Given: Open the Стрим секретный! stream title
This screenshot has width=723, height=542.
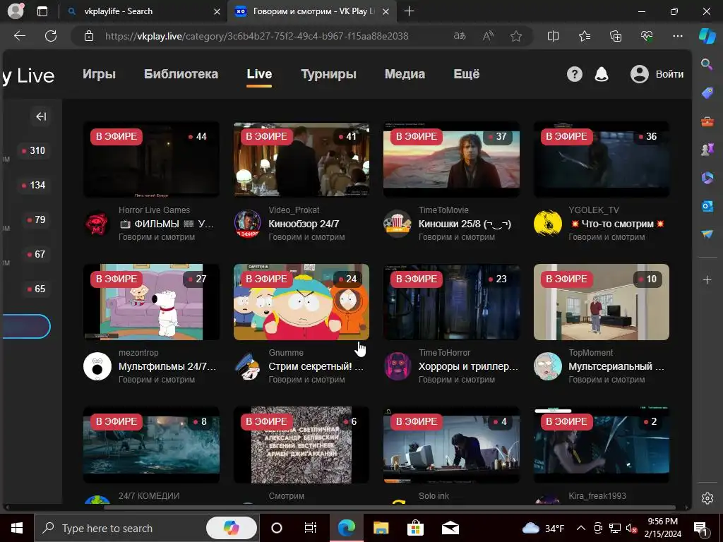Looking at the screenshot, I should 316,366.
